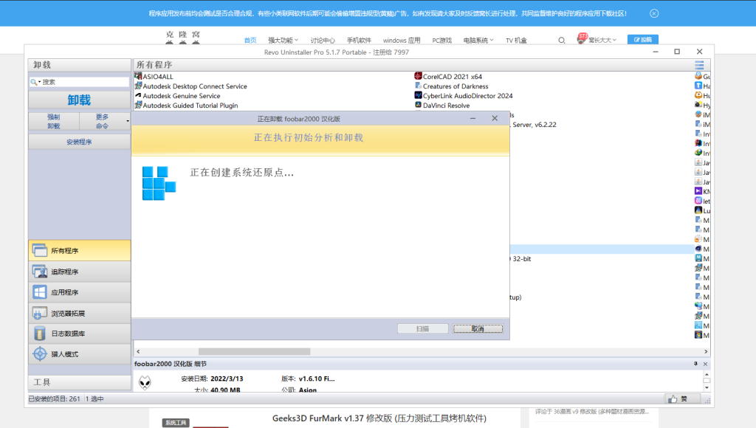Click the CyberLink AudioDirector icon
The width and height of the screenshot is (756, 428).
[418, 95]
